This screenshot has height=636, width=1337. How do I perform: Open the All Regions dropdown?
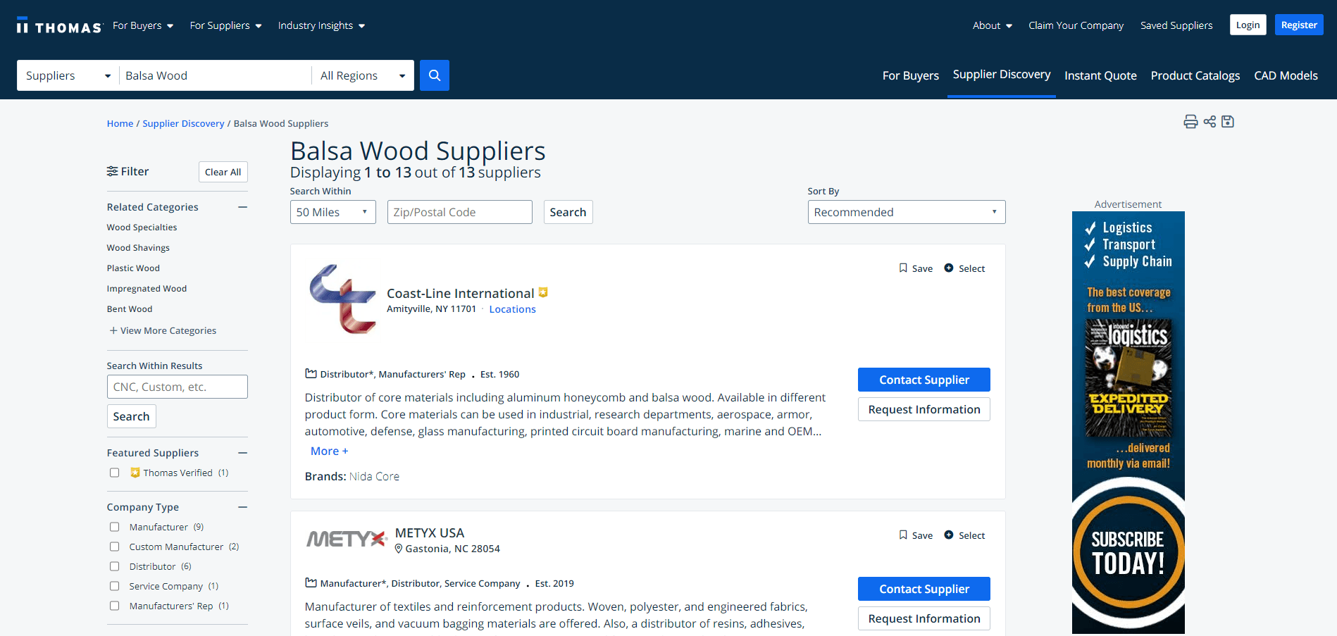tap(363, 75)
